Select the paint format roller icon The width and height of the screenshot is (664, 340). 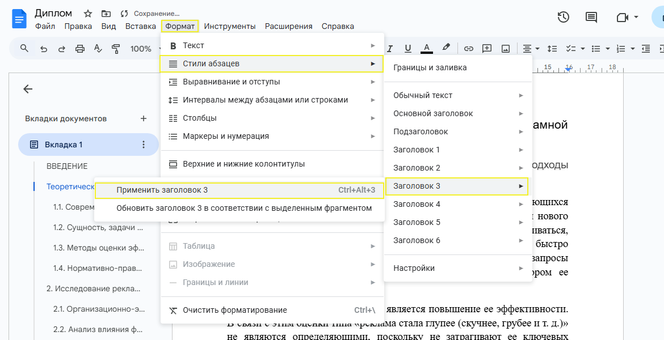click(116, 49)
